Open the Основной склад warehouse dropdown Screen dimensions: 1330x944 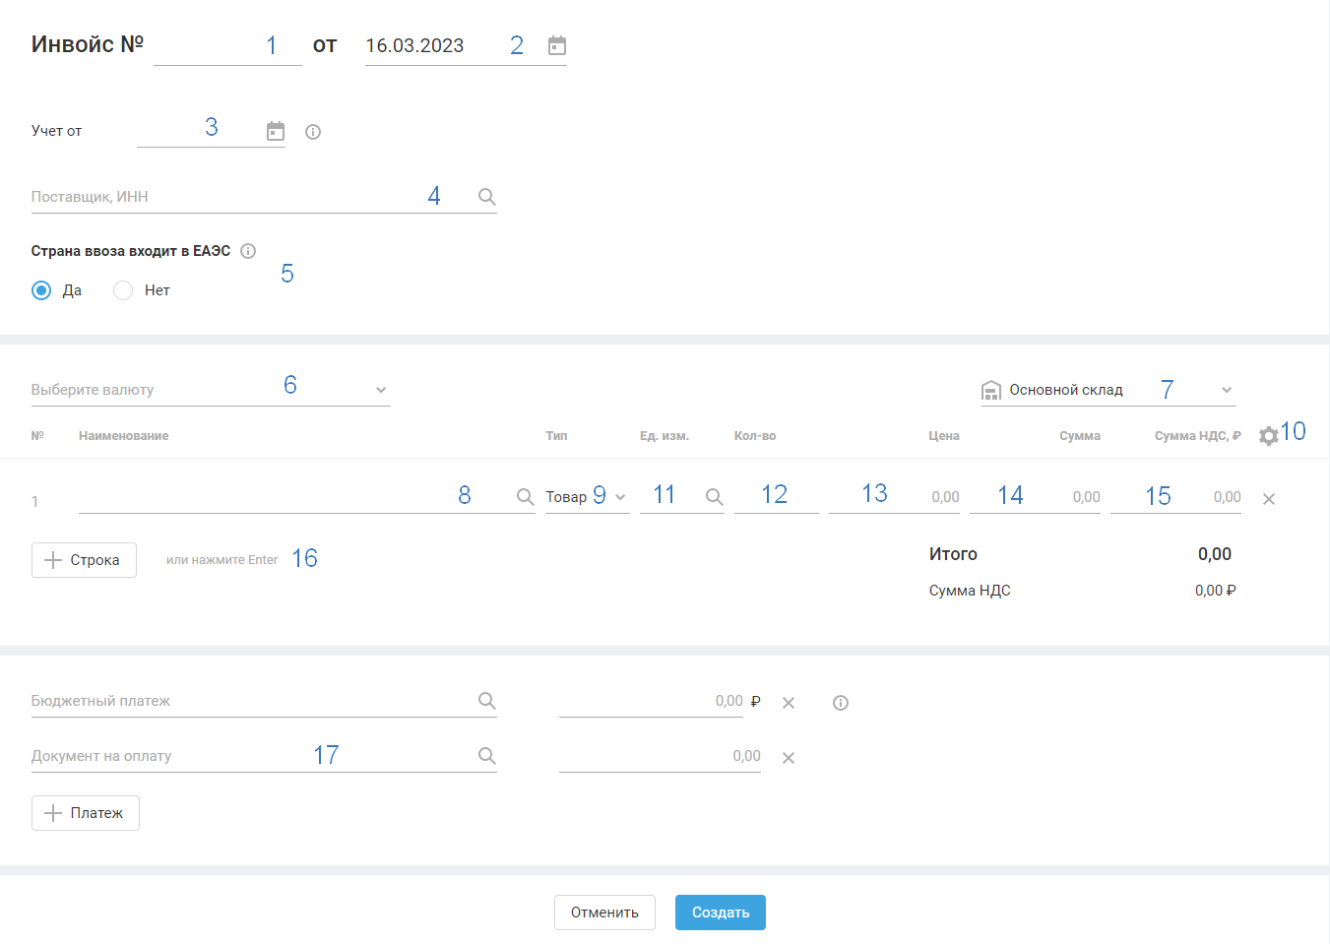click(x=1108, y=390)
